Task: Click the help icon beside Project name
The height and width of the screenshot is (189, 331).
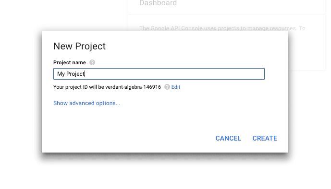Action: pyautogui.click(x=92, y=62)
